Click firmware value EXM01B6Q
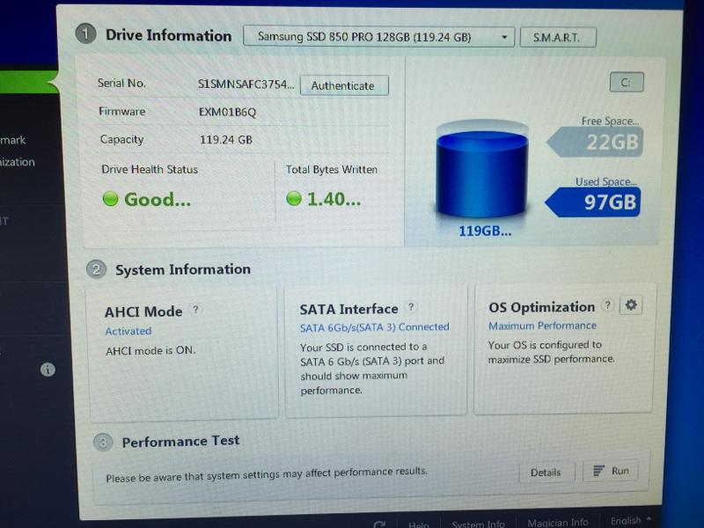Screen dimensions: 704x528 [227, 113]
